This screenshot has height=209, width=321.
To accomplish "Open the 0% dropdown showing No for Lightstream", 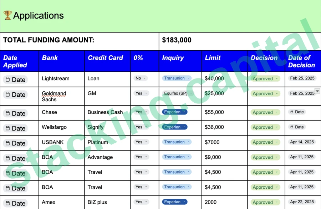I will 141,78.
